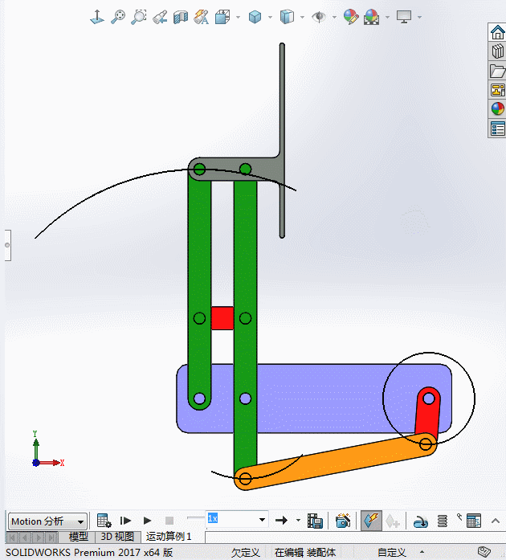Click the Previous View icon
The height and width of the screenshot is (560, 506).
click(x=160, y=17)
